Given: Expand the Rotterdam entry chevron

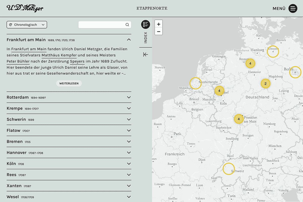Looking at the screenshot, I should click(x=129, y=97).
